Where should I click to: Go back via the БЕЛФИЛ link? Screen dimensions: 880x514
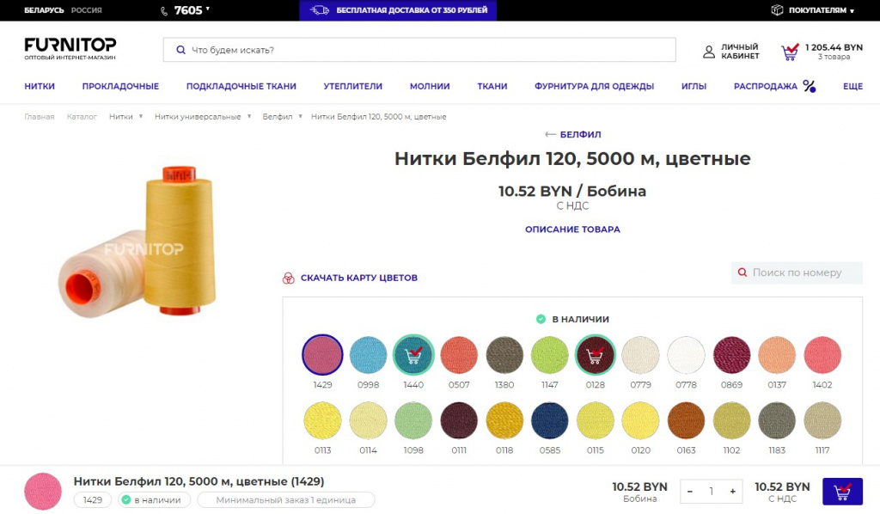572,134
